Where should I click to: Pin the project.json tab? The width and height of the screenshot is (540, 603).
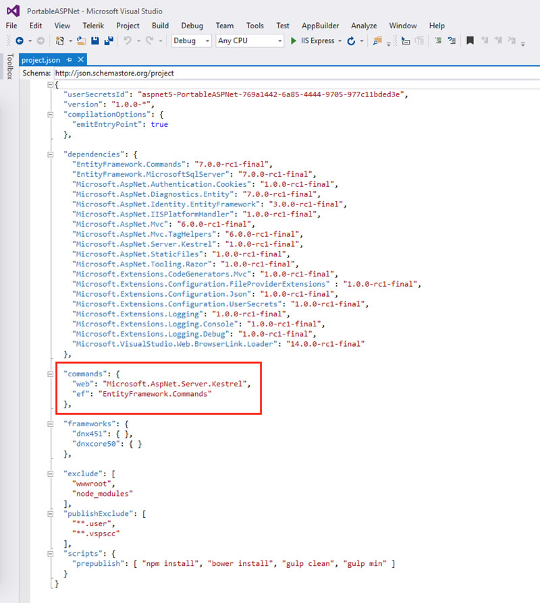[70, 60]
